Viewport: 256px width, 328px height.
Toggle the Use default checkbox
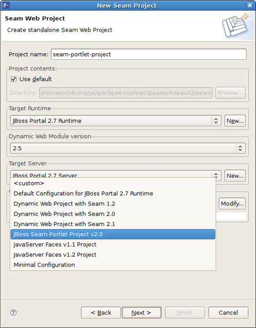point(14,79)
